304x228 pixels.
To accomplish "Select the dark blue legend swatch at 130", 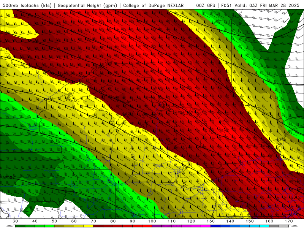I will 215,226.
